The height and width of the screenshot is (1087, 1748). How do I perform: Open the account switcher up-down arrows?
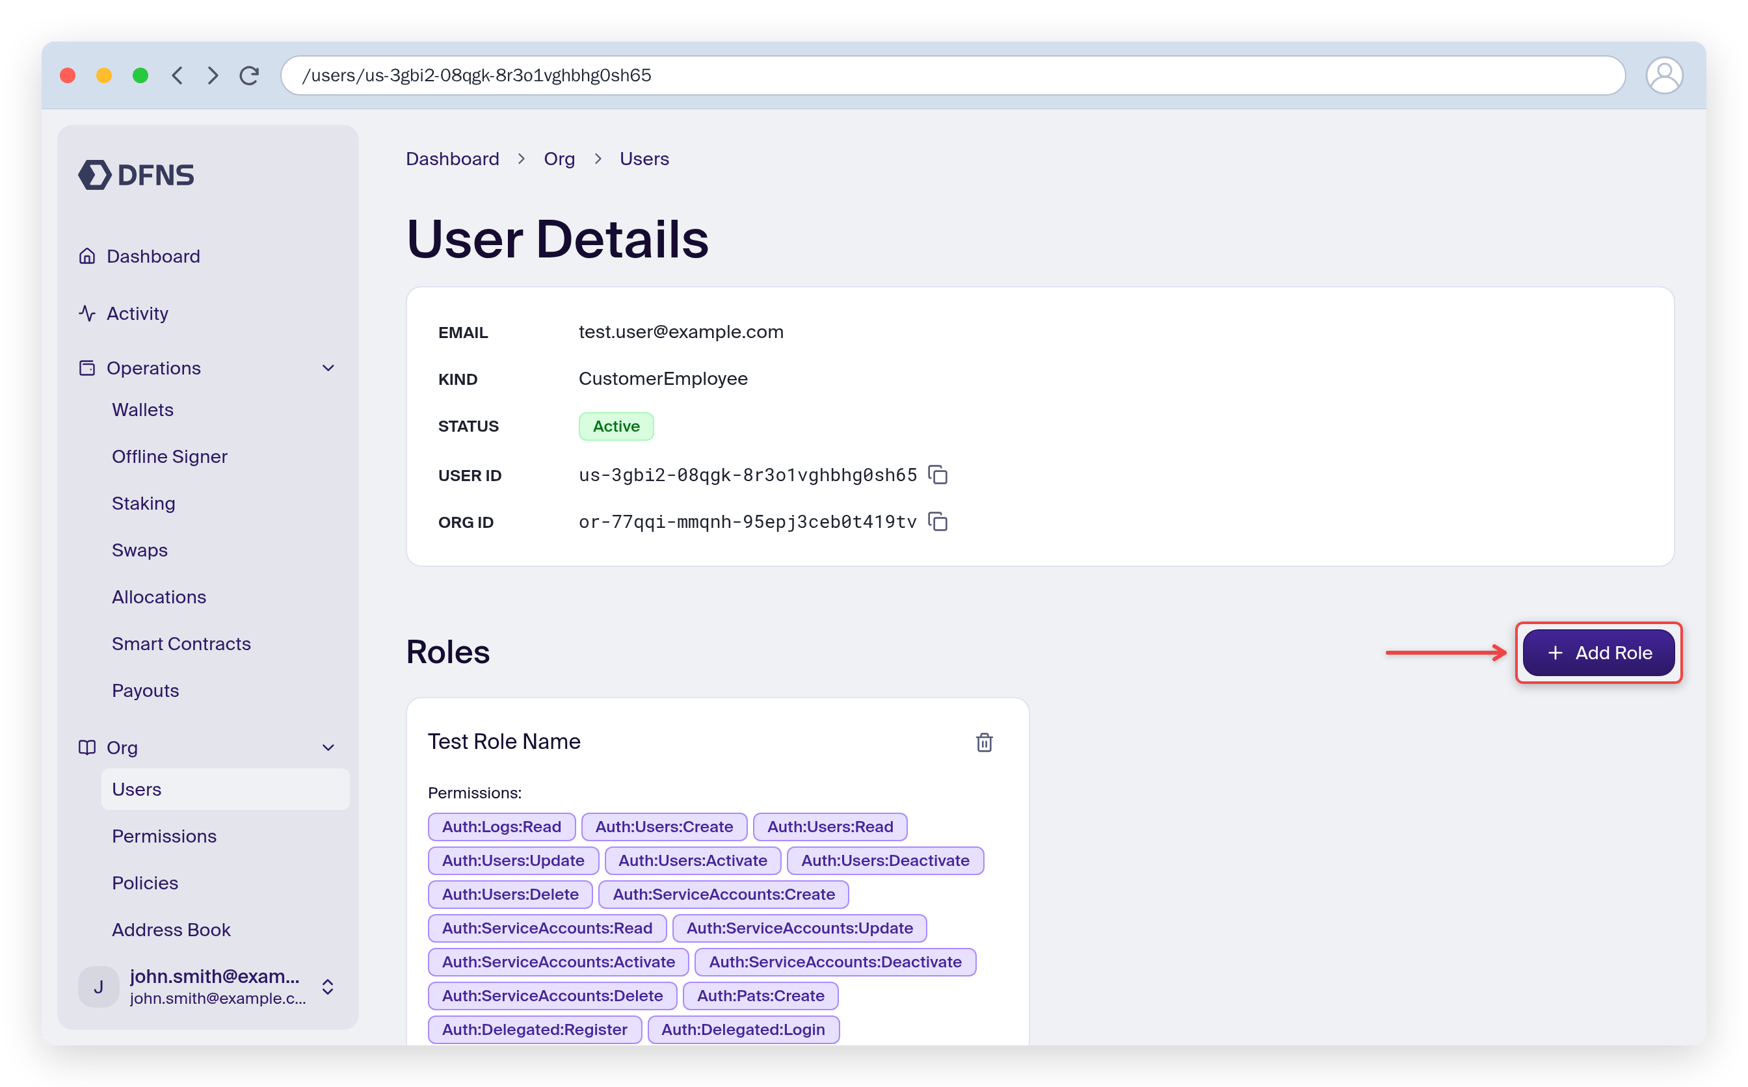[x=328, y=987]
